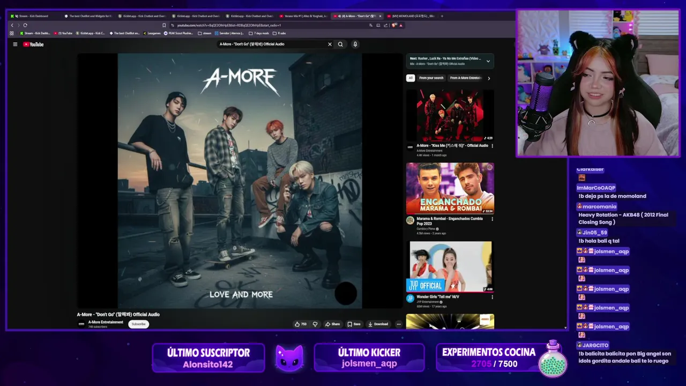
Task: Clear the YouTube search box text
Action: click(330, 44)
